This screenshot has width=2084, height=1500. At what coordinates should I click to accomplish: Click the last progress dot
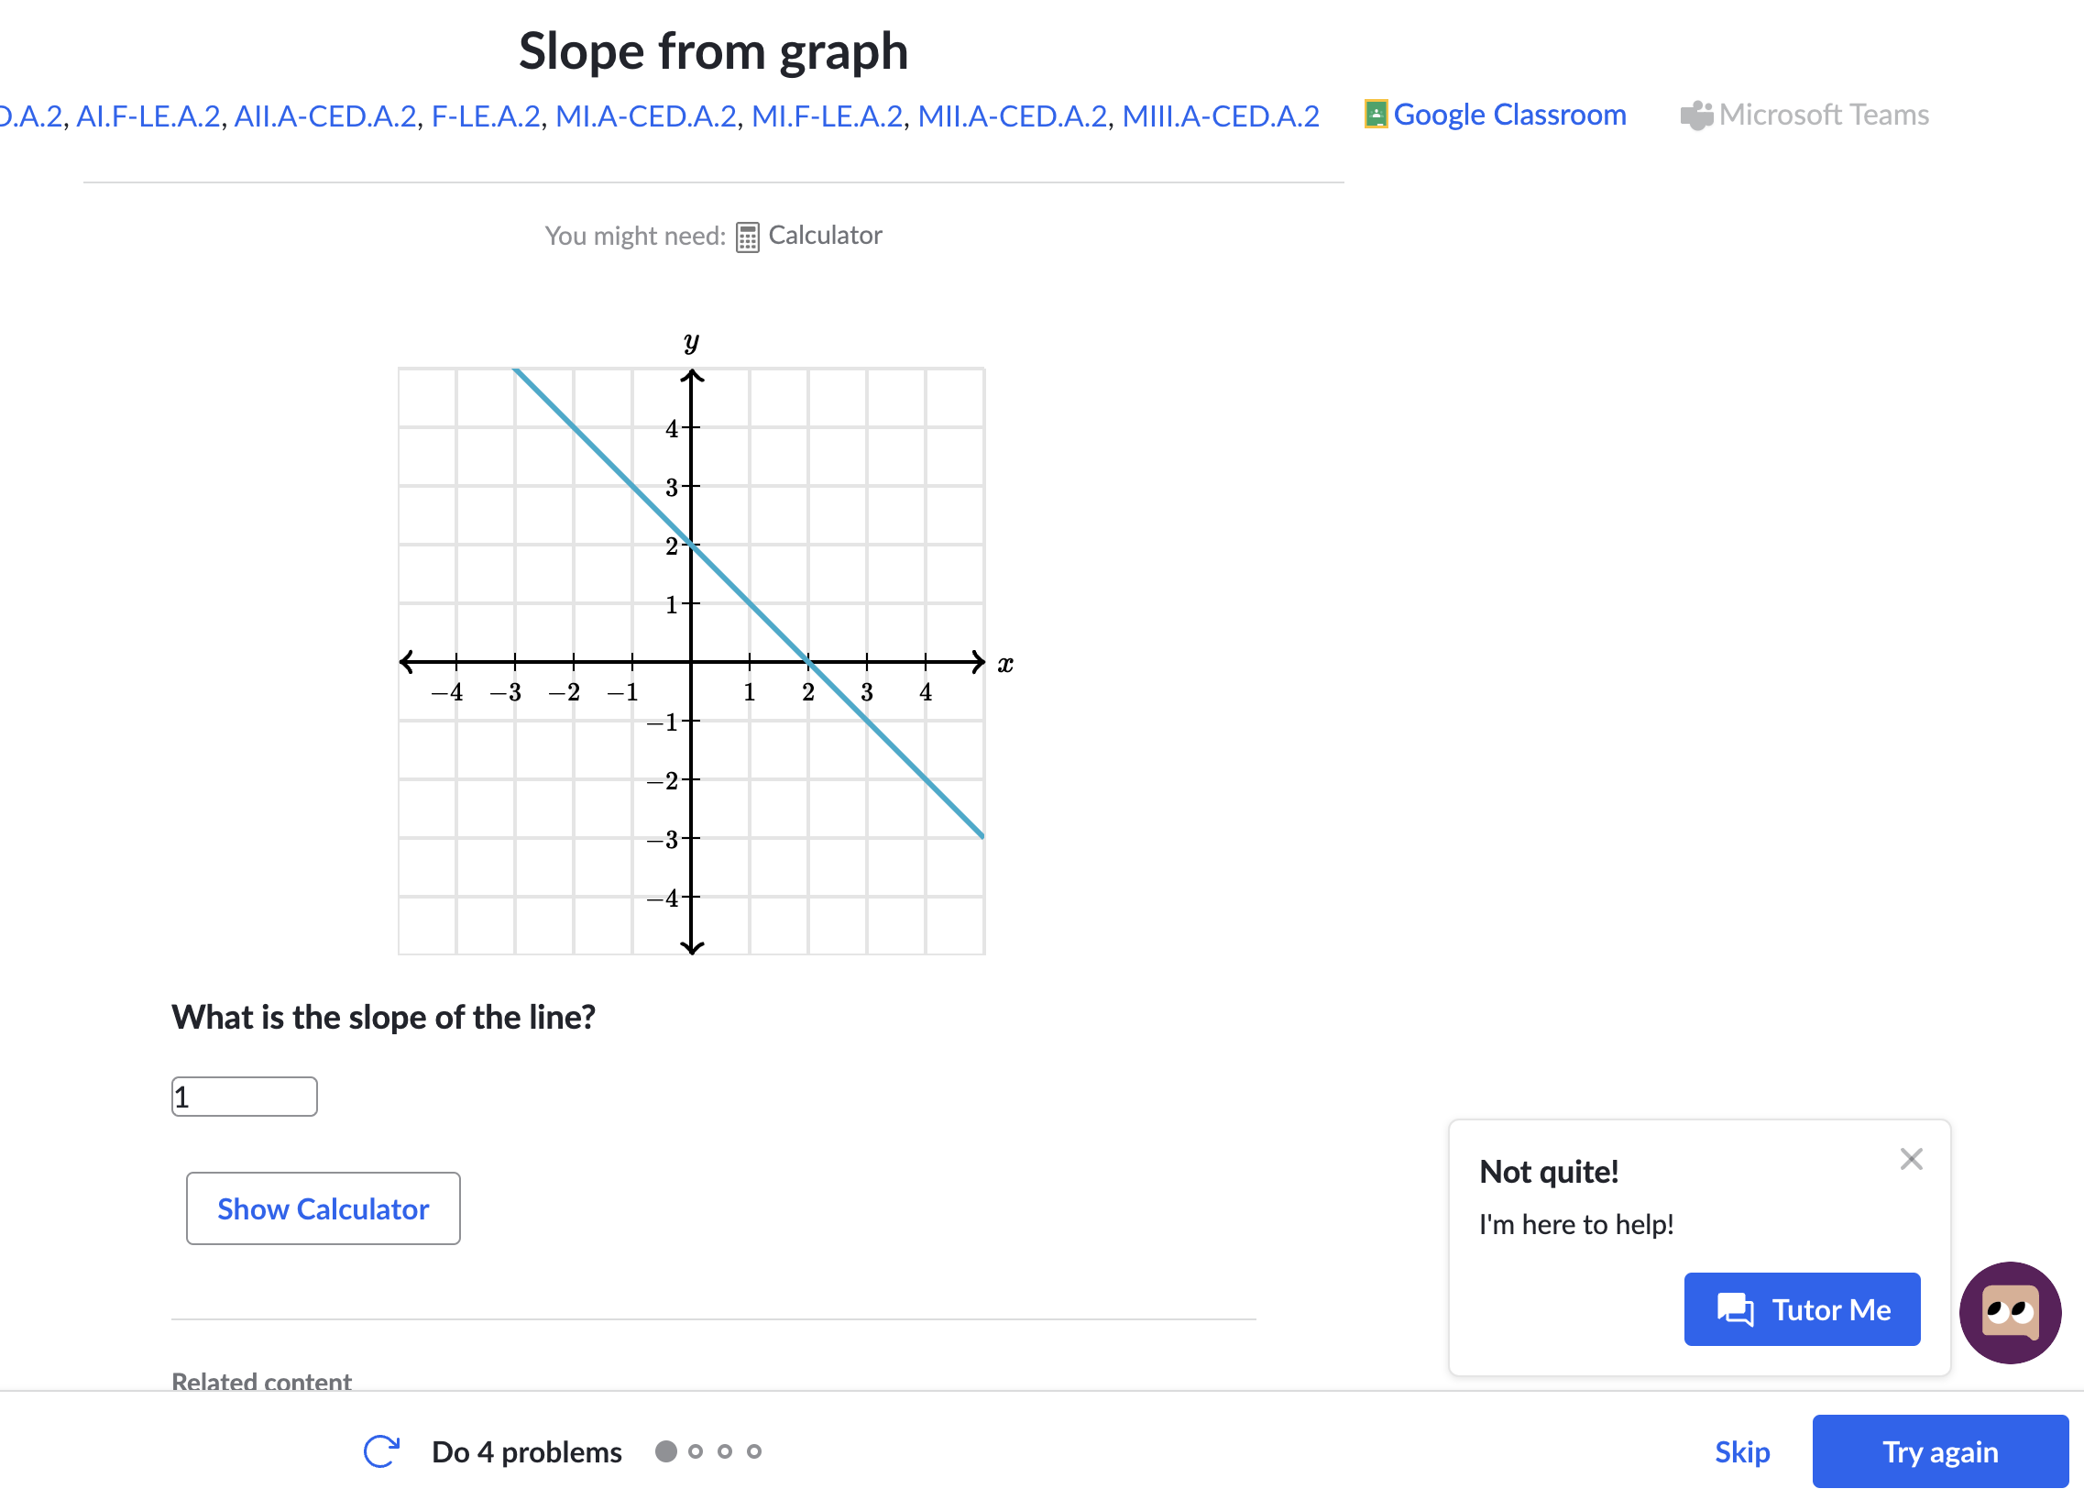click(x=754, y=1451)
